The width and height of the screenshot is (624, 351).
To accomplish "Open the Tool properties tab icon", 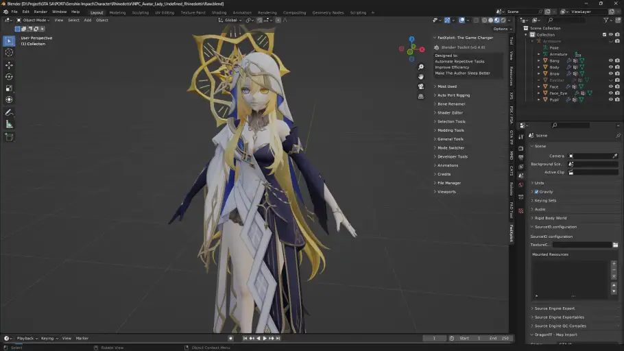I will pyautogui.click(x=521, y=136).
